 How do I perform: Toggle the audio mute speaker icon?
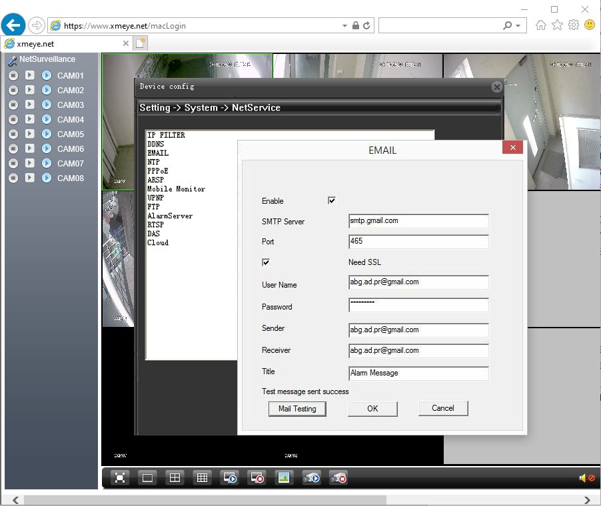586,477
